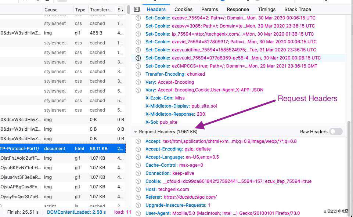Toggle the Raw Headers switch
Image resolution: width=353 pixels, height=217 pixels.
[336, 132]
